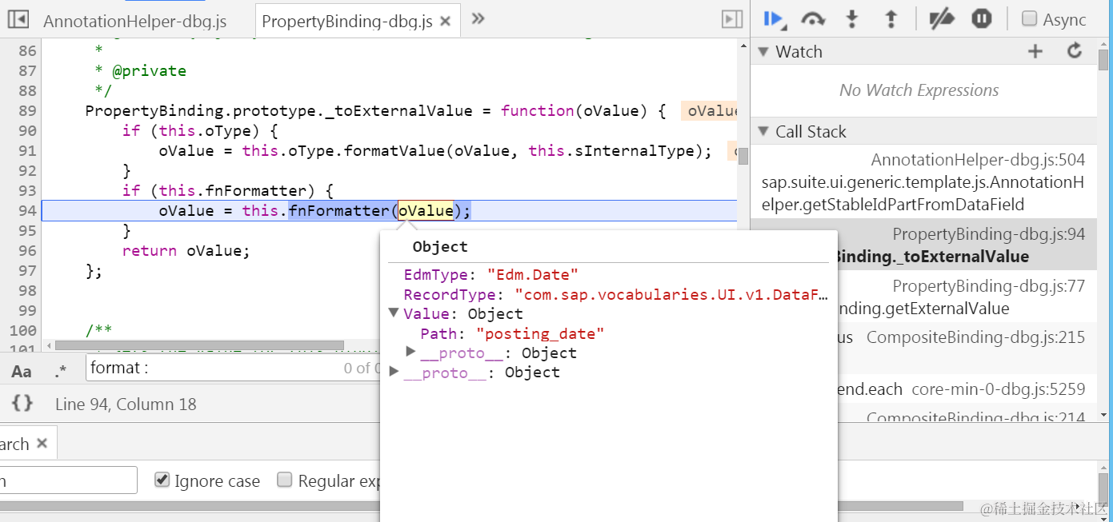Close the Search drawer tab
This screenshot has width=1113, height=522.
click(42, 444)
